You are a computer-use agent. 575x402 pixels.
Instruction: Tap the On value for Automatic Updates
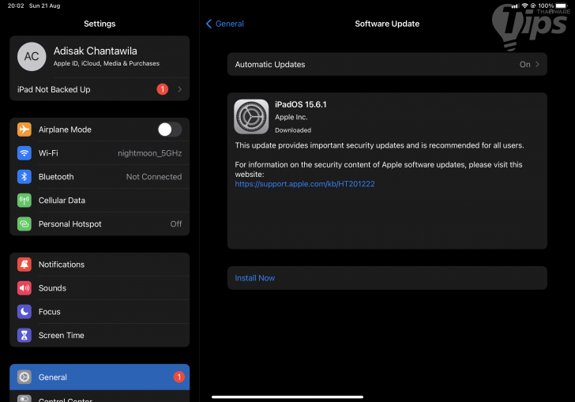point(524,64)
